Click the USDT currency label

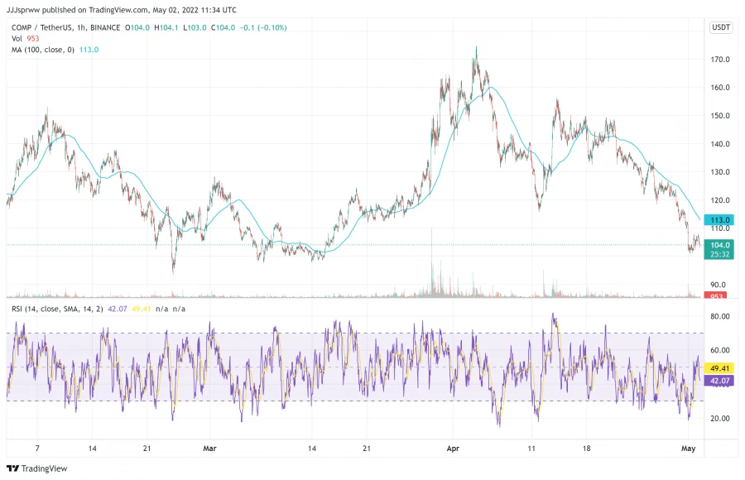(721, 27)
